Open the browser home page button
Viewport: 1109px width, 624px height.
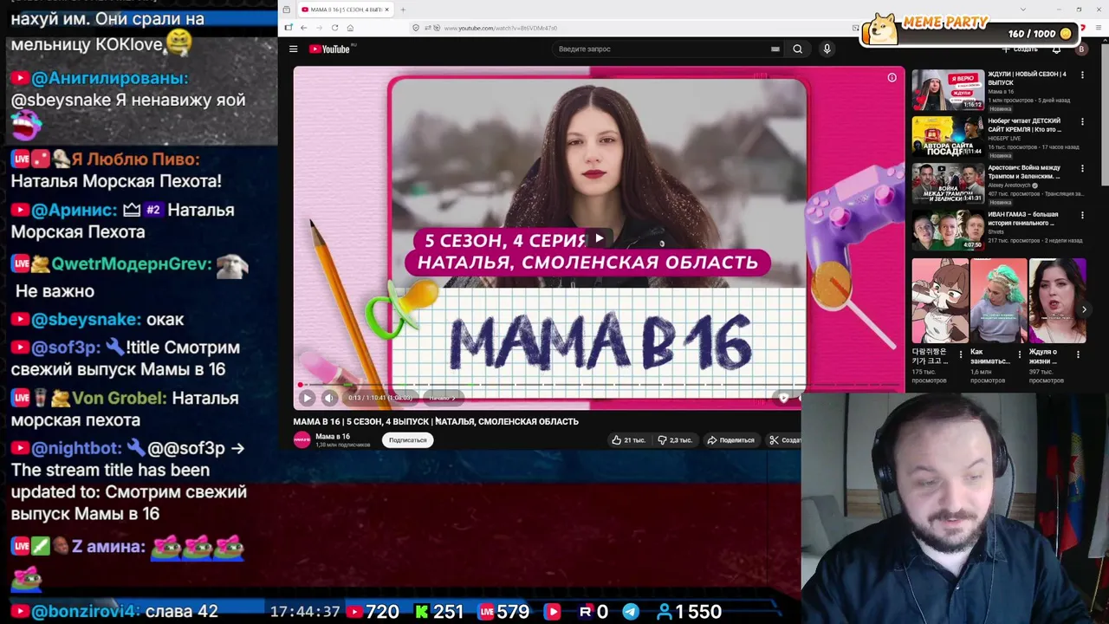350,28
